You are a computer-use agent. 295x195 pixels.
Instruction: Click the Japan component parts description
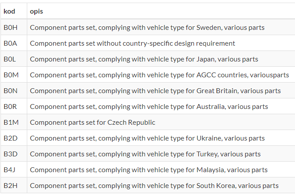tap(144, 59)
